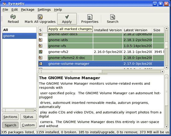The image size is (171, 136).
Task: Toggle status icon of gnome-vfs2 package
Action: (x=40, y=52)
